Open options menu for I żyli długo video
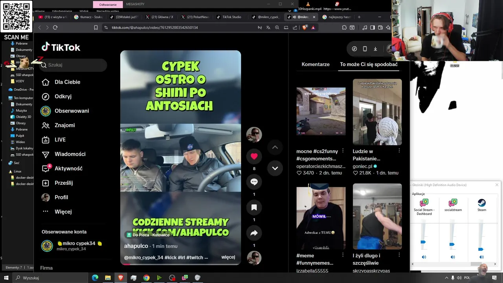 pyautogui.click(x=399, y=255)
